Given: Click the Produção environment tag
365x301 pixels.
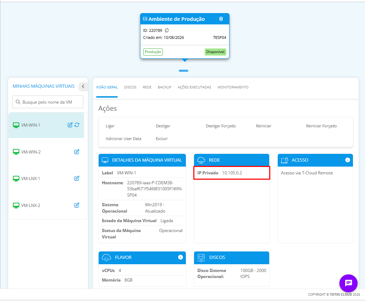Looking at the screenshot, I should tap(153, 52).
